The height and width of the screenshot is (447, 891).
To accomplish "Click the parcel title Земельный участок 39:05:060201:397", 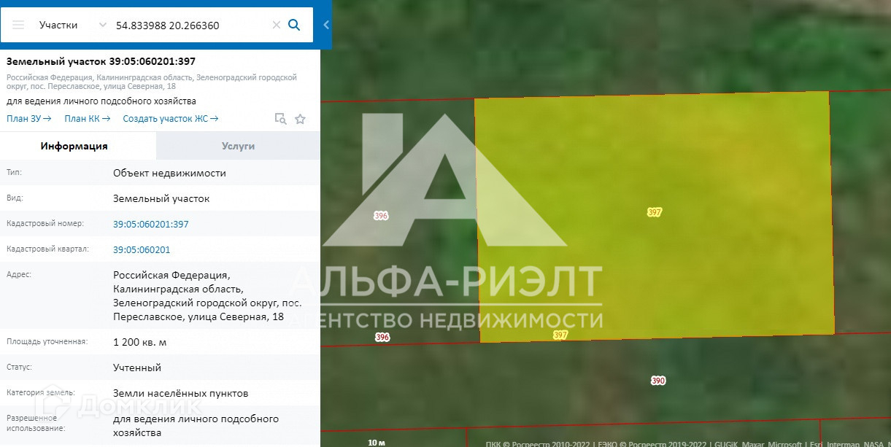I will pos(101,61).
